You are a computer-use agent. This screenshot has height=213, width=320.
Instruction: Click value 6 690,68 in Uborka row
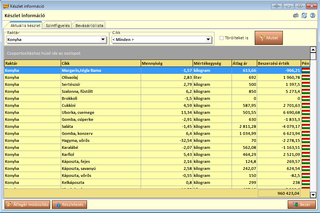pyautogui.click(x=279, y=112)
